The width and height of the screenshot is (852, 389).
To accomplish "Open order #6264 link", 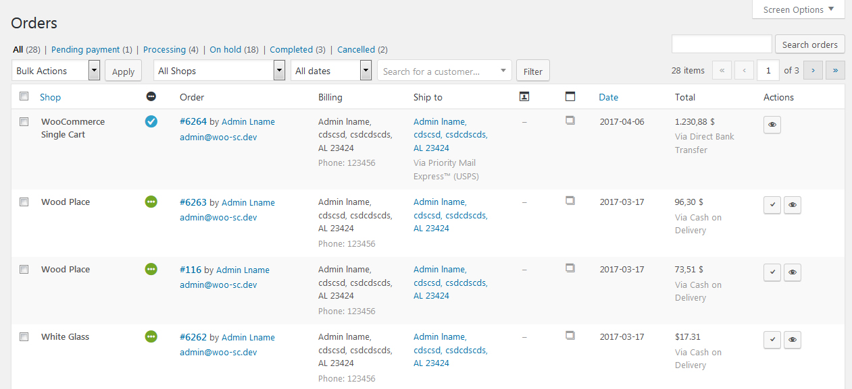I will (x=193, y=122).
